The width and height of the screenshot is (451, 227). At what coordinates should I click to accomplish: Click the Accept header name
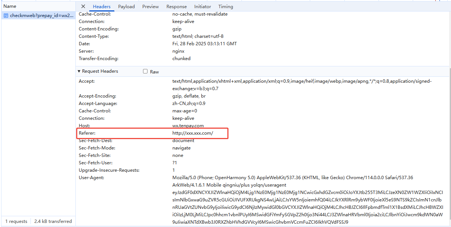point(87,81)
